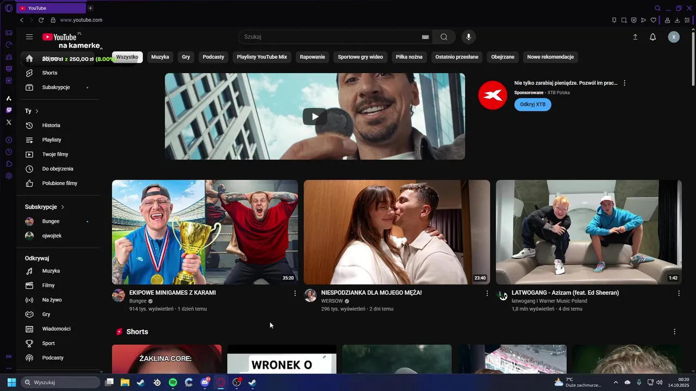Select Sportowe gry wideo chip

tap(360, 57)
